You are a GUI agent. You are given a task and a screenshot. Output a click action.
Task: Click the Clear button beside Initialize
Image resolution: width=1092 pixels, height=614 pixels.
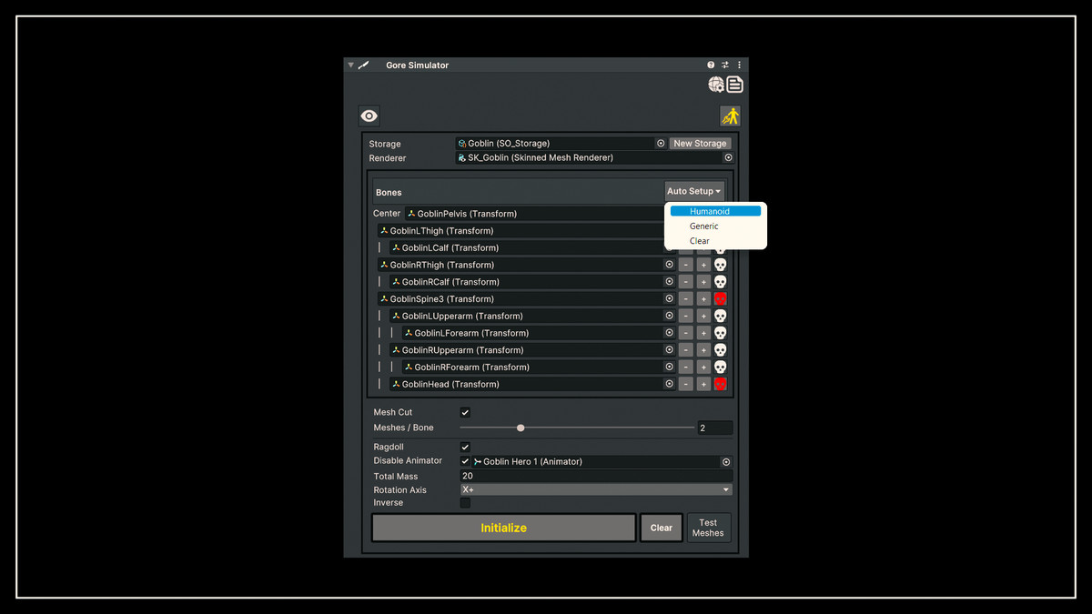(x=662, y=528)
